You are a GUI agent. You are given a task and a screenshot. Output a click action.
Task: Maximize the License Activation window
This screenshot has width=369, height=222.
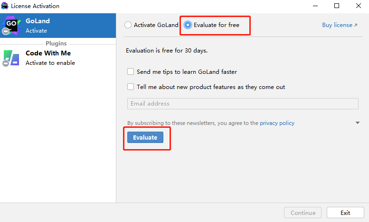(337, 6)
